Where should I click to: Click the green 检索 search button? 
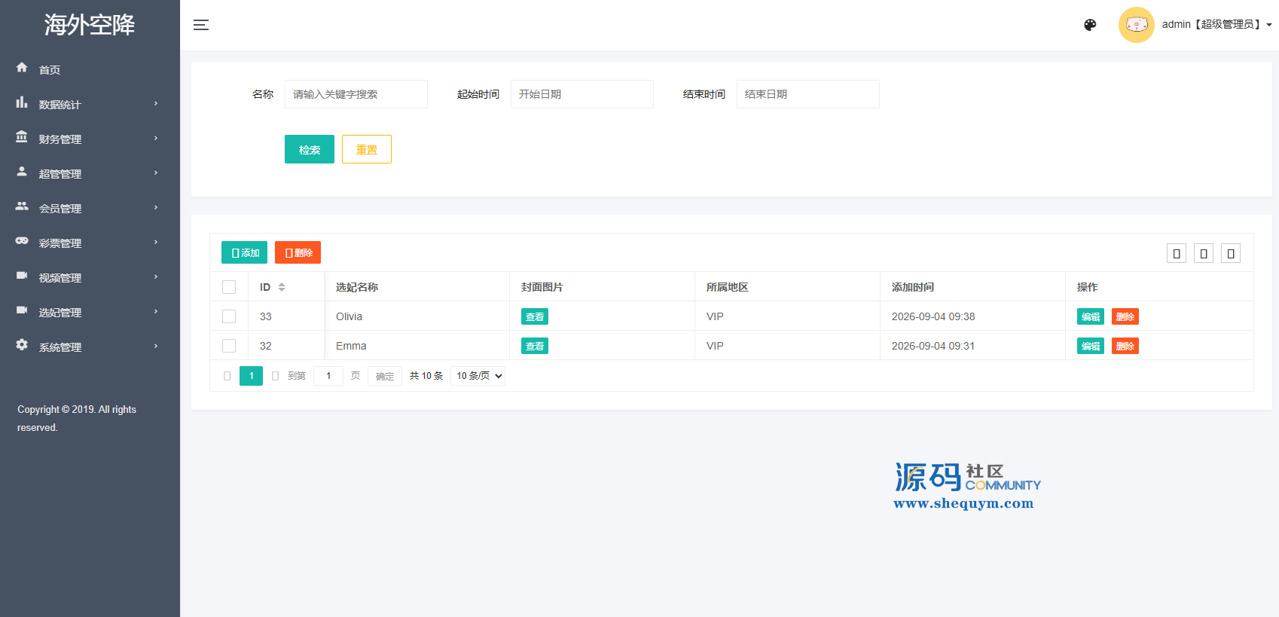coord(310,149)
